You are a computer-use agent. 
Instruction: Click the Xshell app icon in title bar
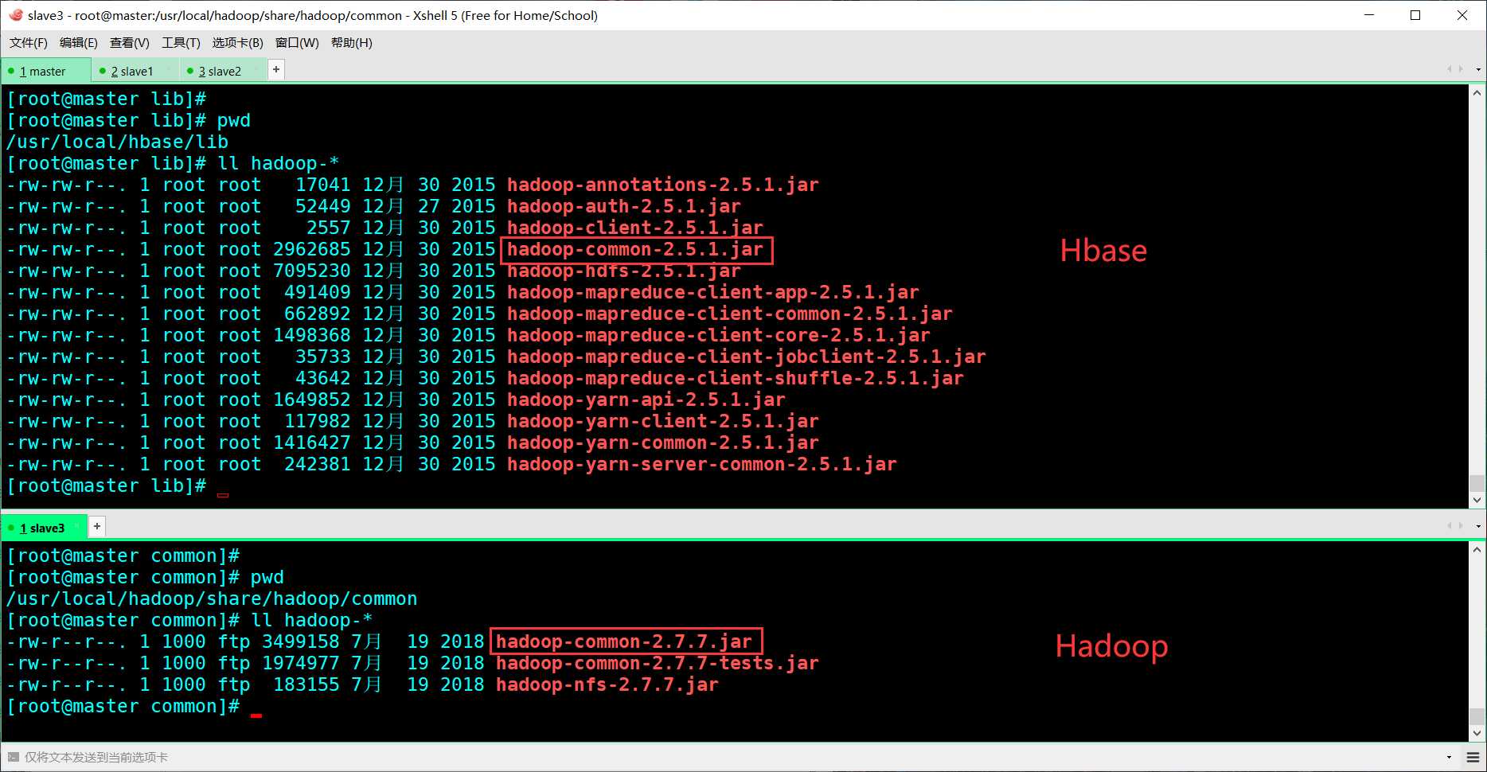click(16, 15)
